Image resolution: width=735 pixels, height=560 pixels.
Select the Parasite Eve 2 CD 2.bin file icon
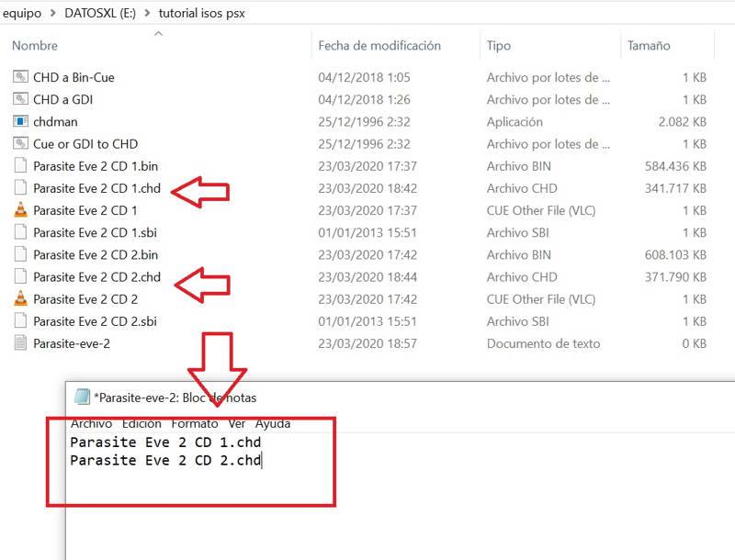[x=21, y=254]
